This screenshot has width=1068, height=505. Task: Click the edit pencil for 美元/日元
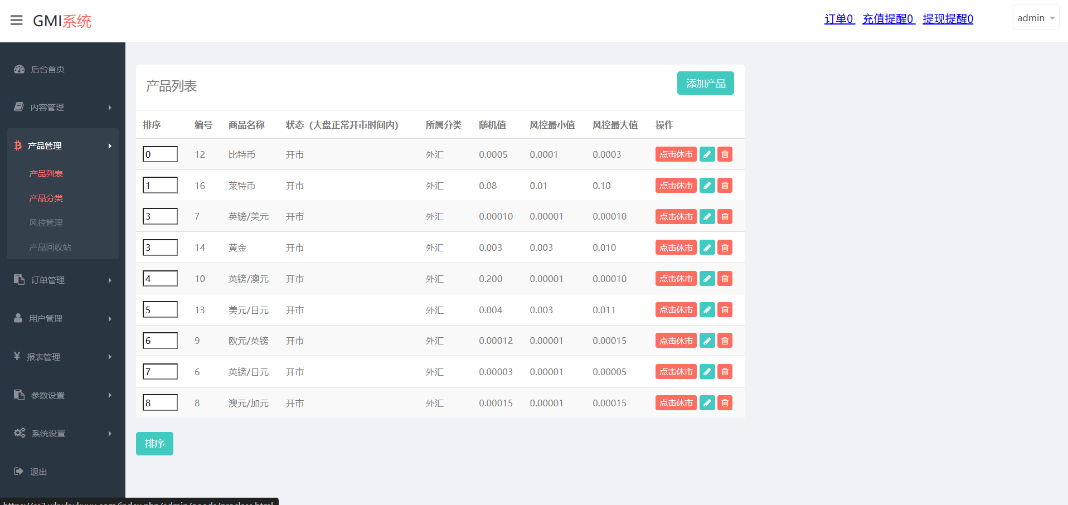[x=707, y=310]
